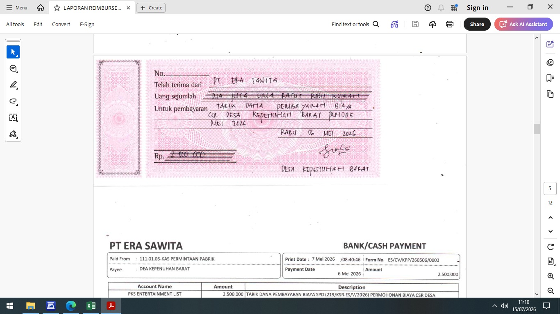Open the Acrobat Menu
This screenshot has height=314, width=560.
tap(17, 8)
